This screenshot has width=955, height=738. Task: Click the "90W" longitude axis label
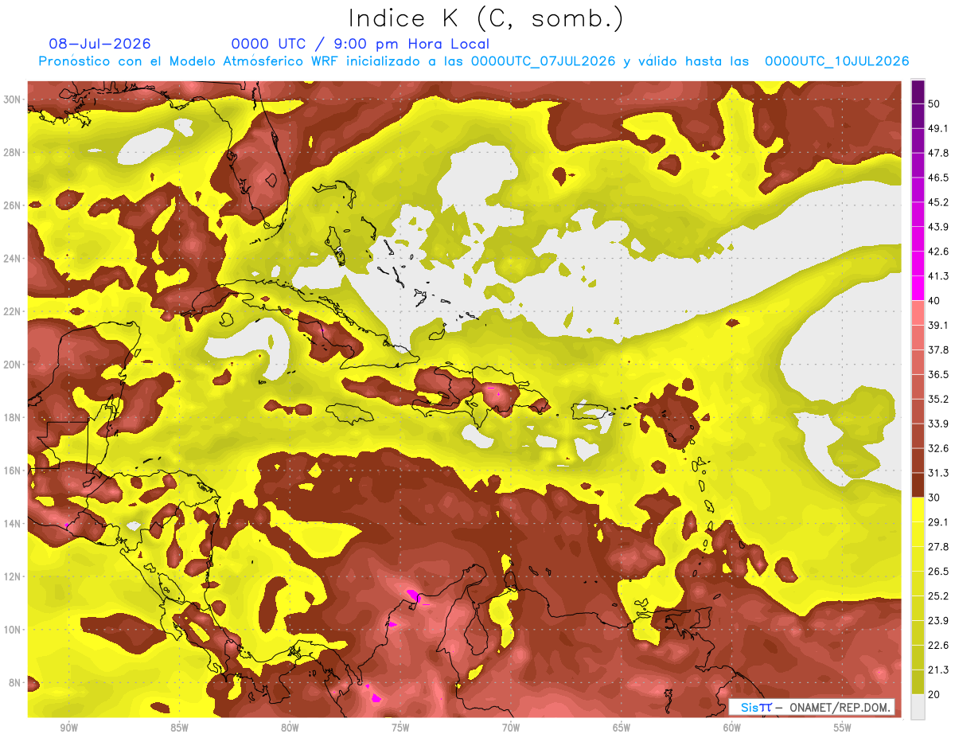[68, 728]
